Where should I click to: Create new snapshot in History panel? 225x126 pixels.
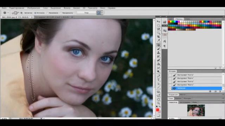(x=216, y=91)
